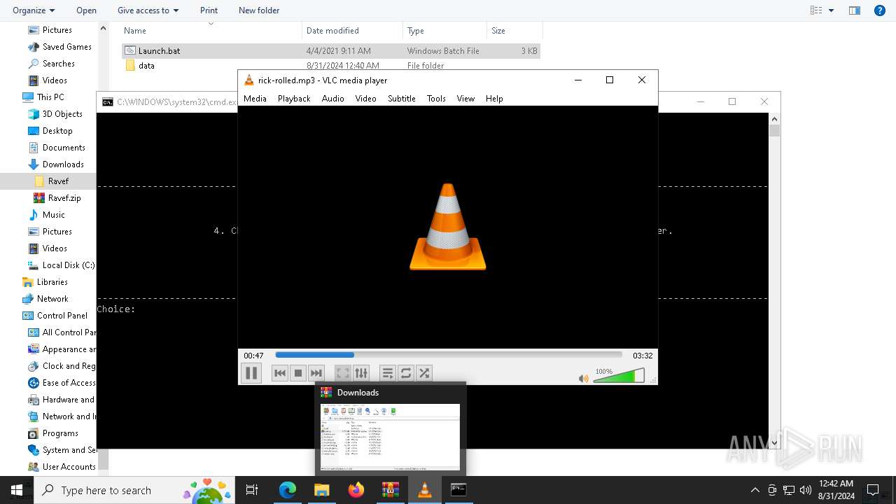
Task: Toggle loop mode in VLC
Action: pos(406,373)
